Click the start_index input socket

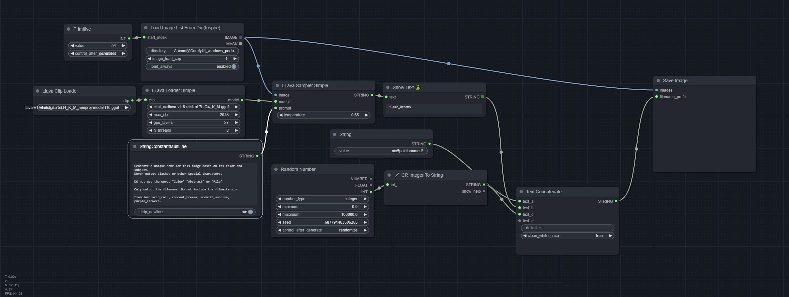coord(144,37)
